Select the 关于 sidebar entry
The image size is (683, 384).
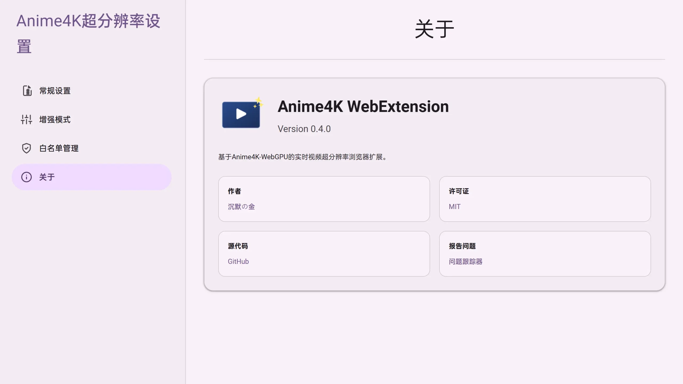coord(47,177)
